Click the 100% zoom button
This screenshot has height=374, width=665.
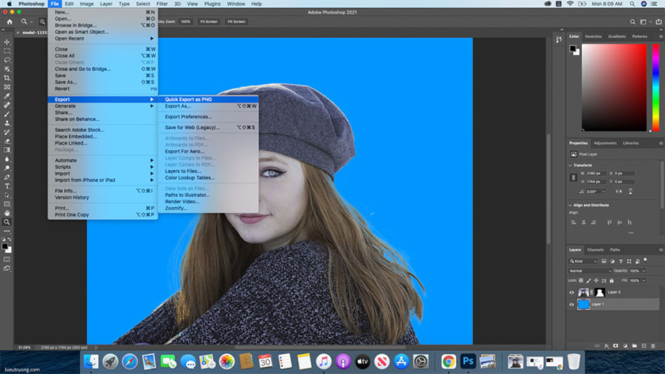click(x=185, y=21)
